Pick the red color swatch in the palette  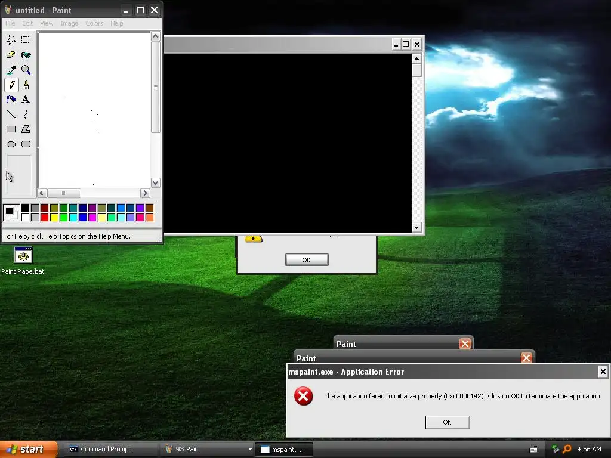[x=44, y=217]
